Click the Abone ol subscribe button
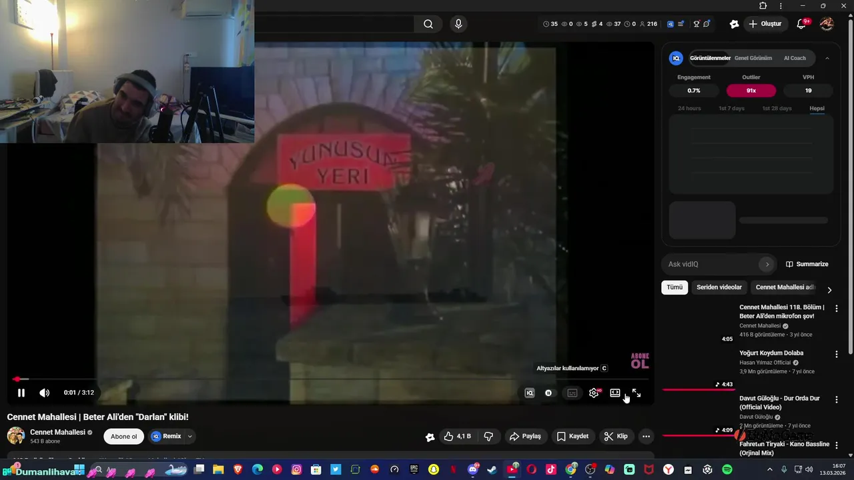The image size is (854, 480). click(123, 437)
